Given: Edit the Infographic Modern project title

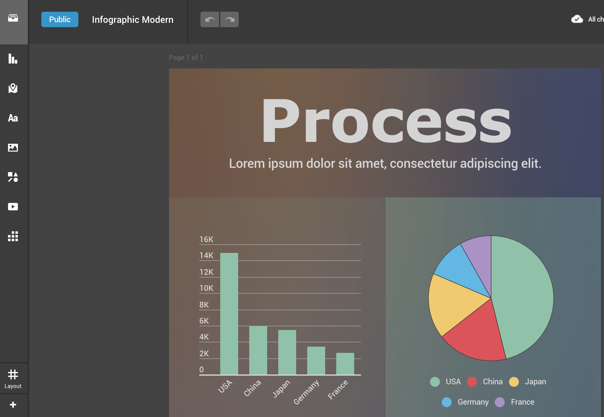Looking at the screenshot, I should coord(133,20).
